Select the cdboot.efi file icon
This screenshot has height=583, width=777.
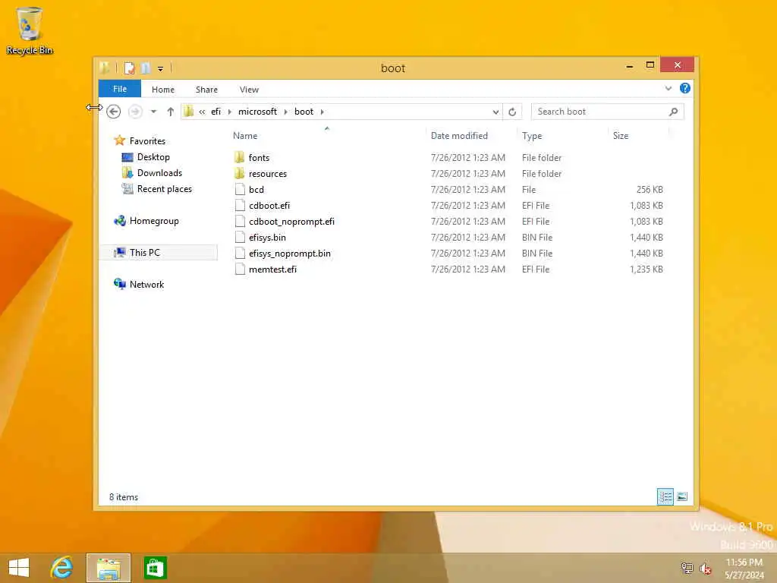(240, 205)
